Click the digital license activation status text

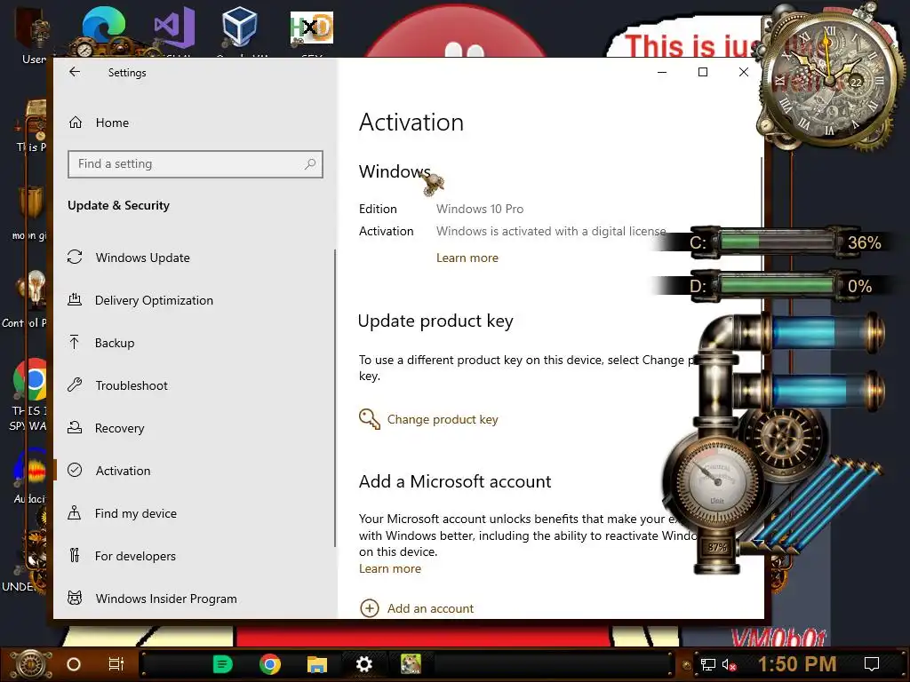pos(551,231)
